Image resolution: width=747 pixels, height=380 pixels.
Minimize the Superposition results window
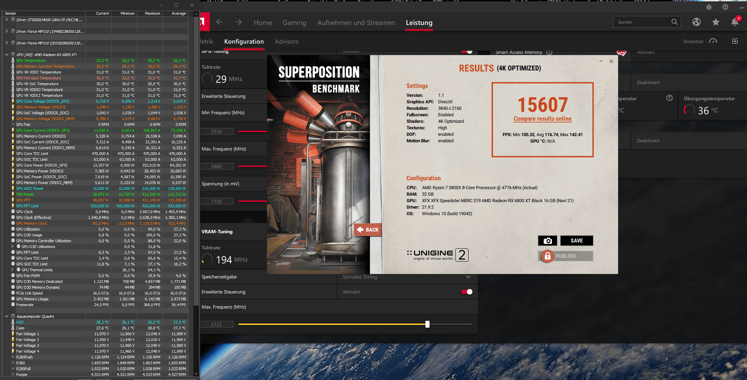click(601, 62)
